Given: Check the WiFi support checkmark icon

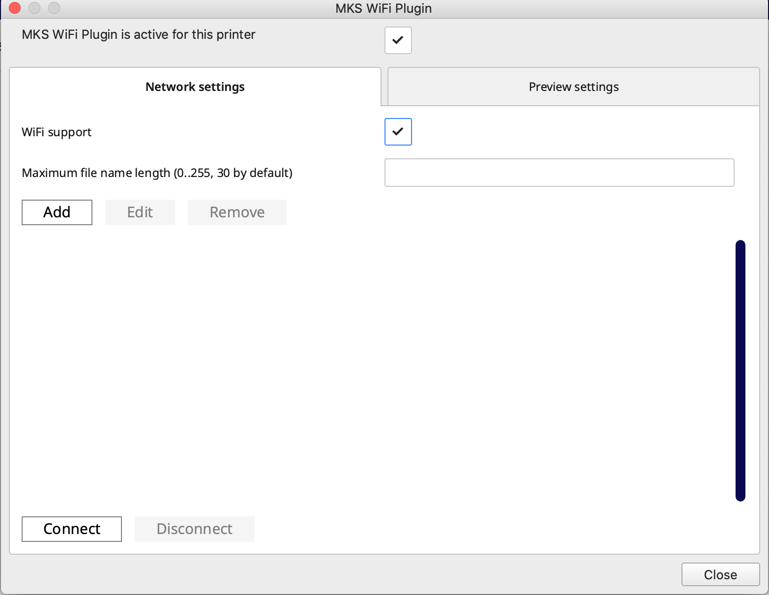Looking at the screenshot, I should pyautogui.click(x=398, y=132).
